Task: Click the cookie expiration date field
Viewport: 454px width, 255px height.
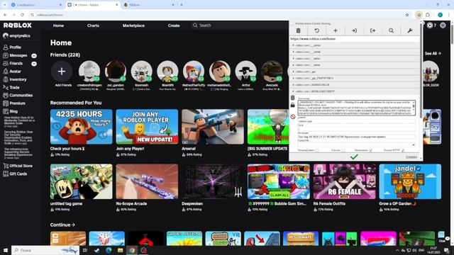Action: 357,137
